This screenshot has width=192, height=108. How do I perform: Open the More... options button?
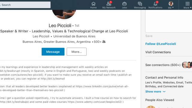77,52
